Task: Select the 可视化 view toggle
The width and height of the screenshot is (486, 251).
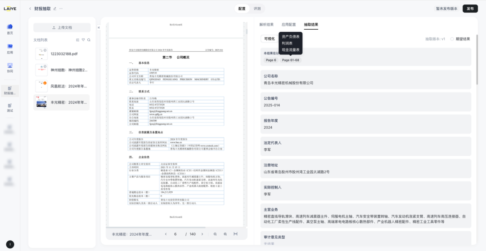Action: (270, 39)
